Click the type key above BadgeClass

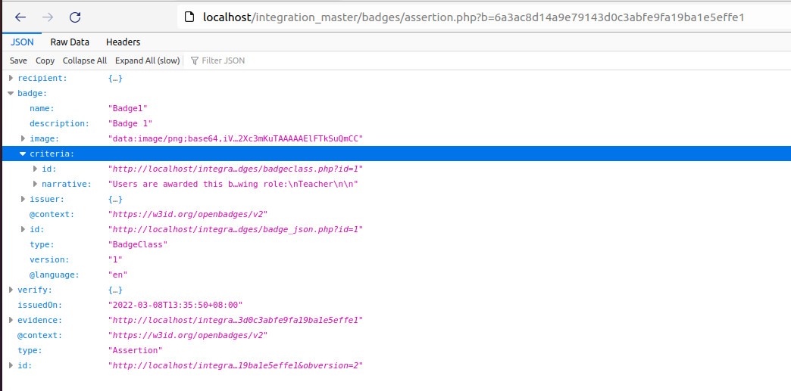(42, 244)
